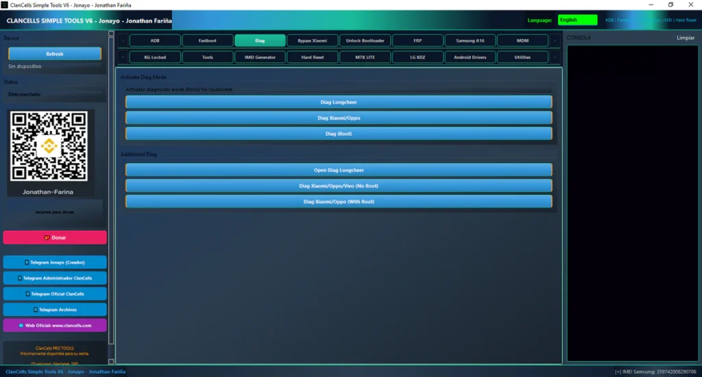
Task: Open the IMEI Generator tab
Action: tap(260, 58)
